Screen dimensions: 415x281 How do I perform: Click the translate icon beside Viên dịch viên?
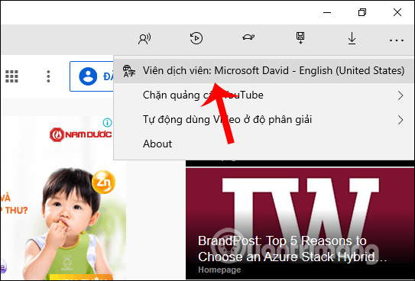pos(129,71)
